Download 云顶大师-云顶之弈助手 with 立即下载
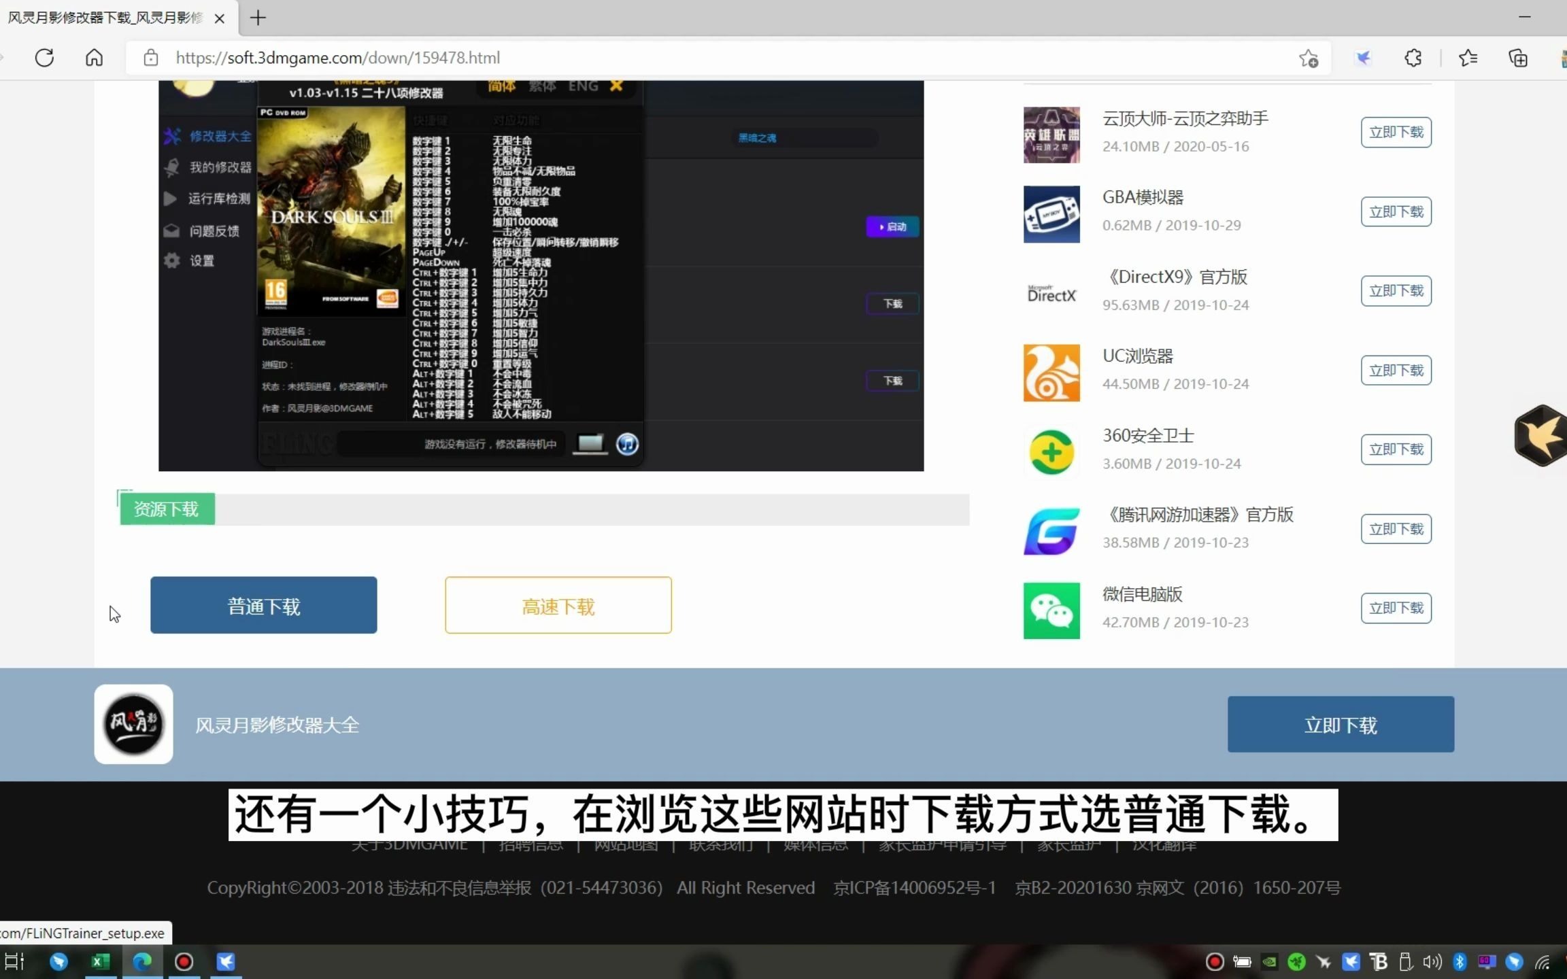Viewport: 1567px width, 979px height. tap(1396, 132)
